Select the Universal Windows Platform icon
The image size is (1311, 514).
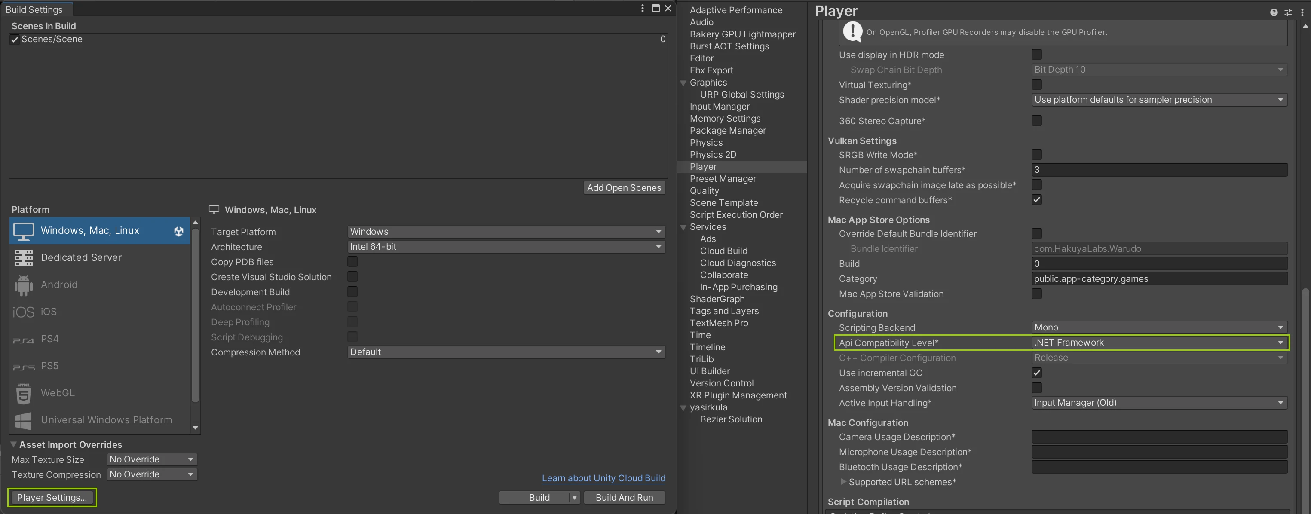(x=23, y=420)
